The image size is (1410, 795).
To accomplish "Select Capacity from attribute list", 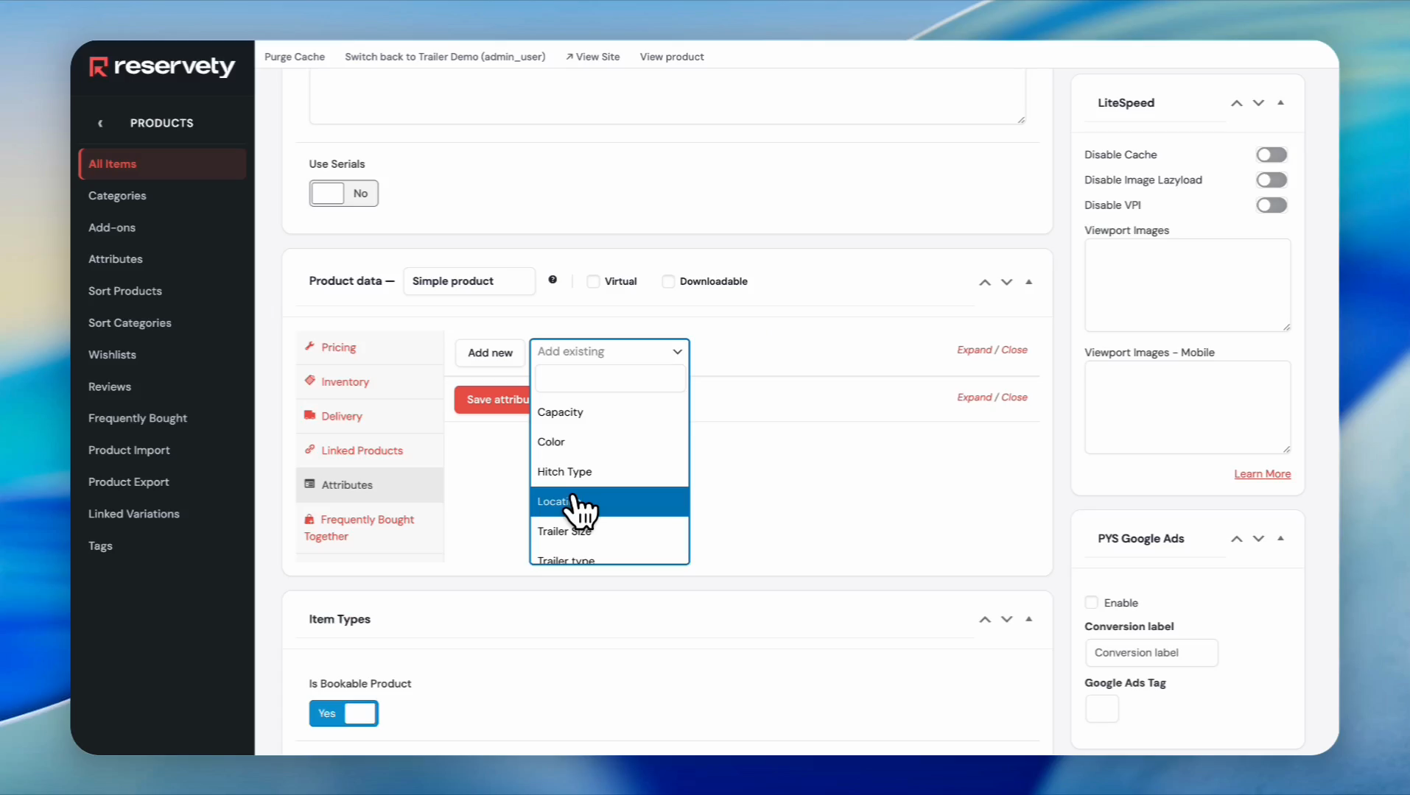I will click(x=609, y=412).
